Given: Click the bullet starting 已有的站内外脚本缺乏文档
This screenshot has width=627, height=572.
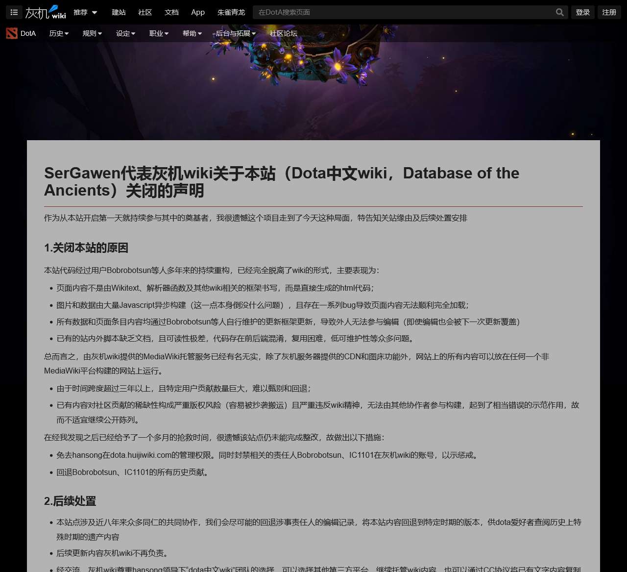Looking at the screenshot, I should tap(236, 338).
